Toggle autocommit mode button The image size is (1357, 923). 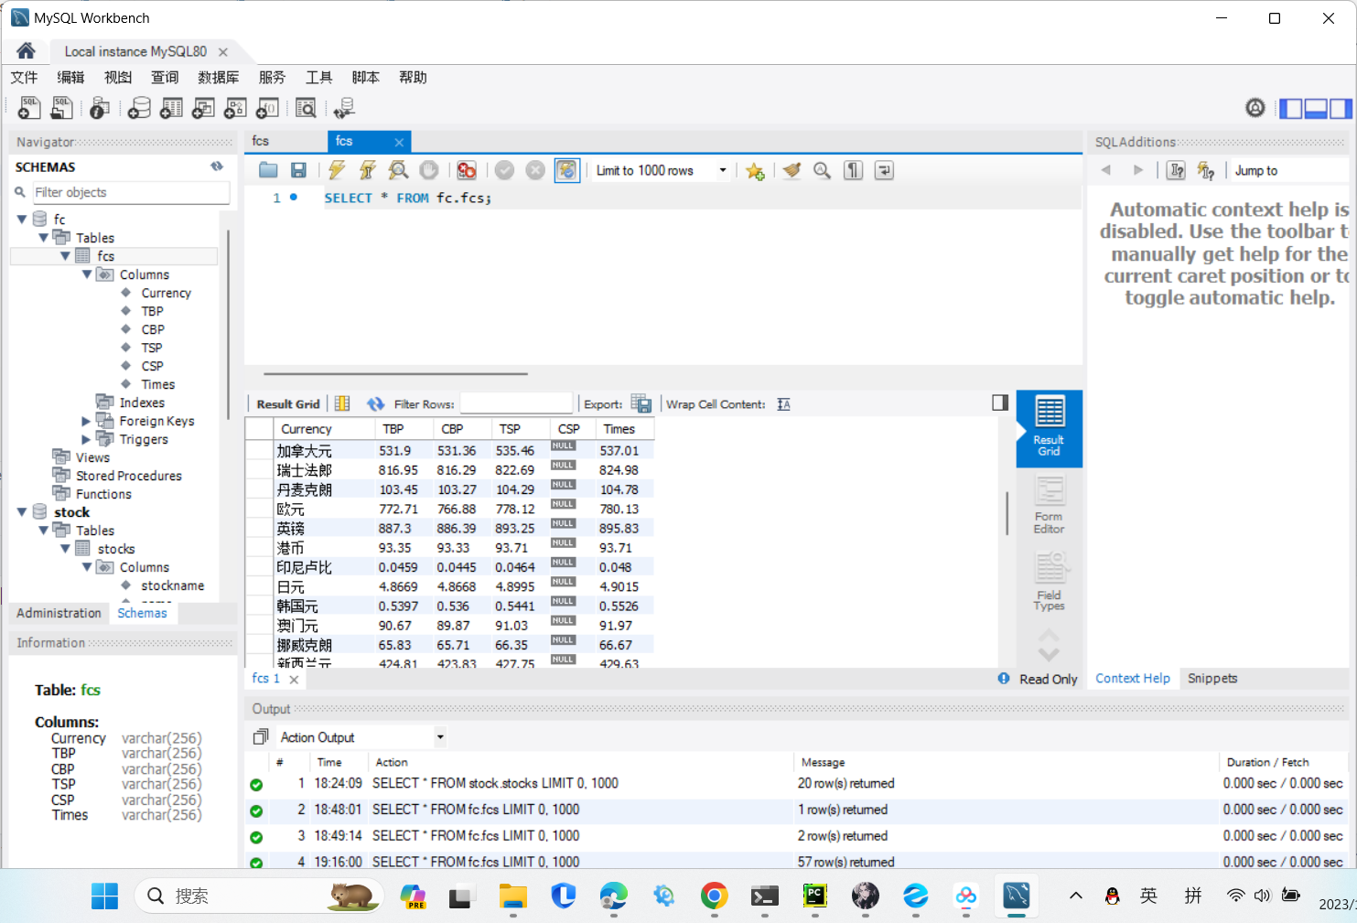[567, 170]
